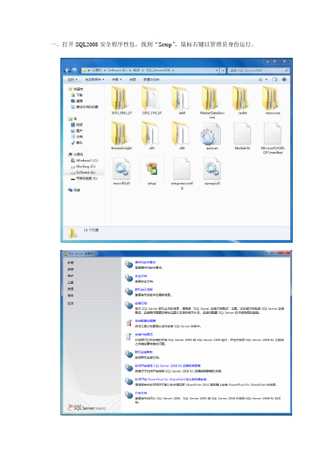Open the 安全文档 (Security documentation) link
This screenshot has height=472, width=333.
(x=141, y=276)
